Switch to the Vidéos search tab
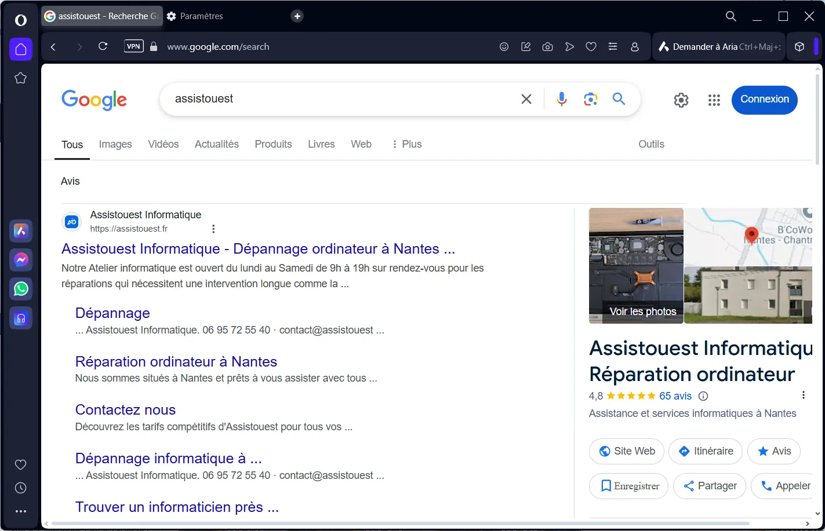 tap(163, 144)
